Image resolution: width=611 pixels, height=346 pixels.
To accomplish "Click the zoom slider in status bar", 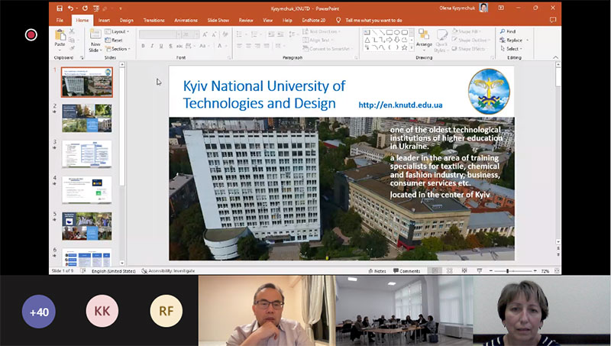I will (x=512, y=271).
